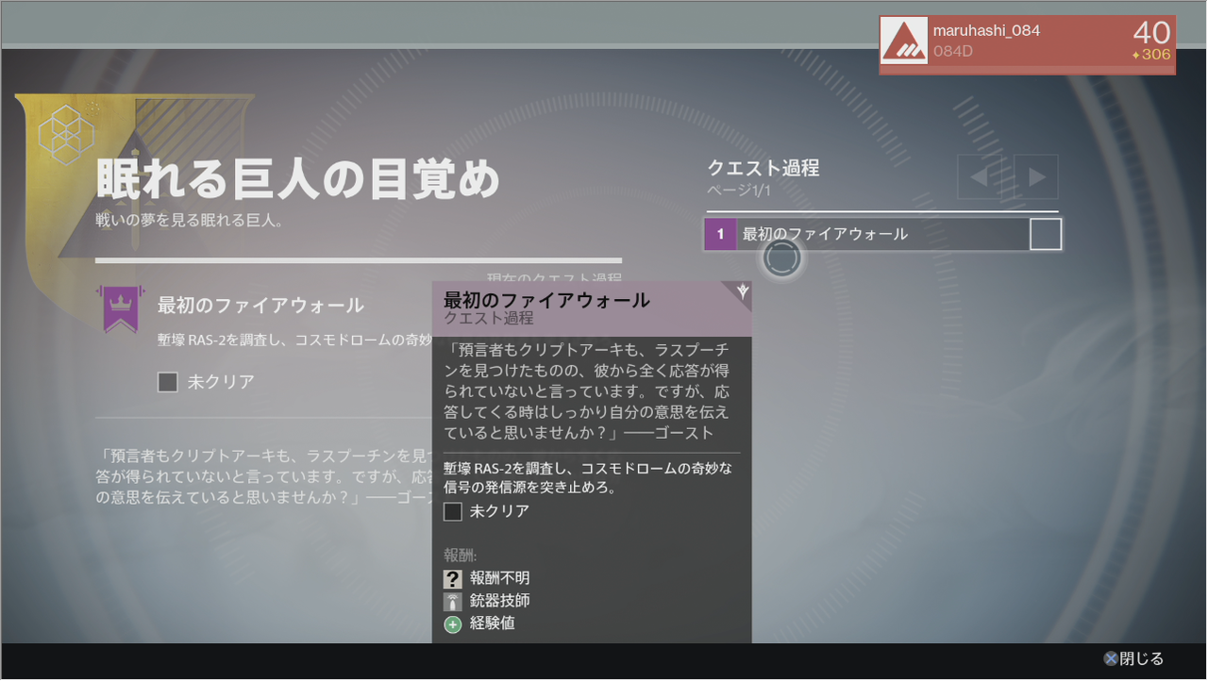
Task: Click the 報酬: rewards label
Action: 461,556
